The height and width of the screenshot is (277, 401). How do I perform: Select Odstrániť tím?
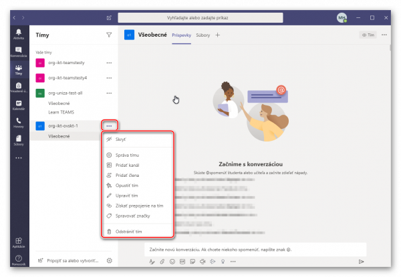tap(138, 232)
